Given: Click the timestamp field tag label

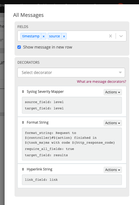Looking at the screenshot, I should 31,36.
